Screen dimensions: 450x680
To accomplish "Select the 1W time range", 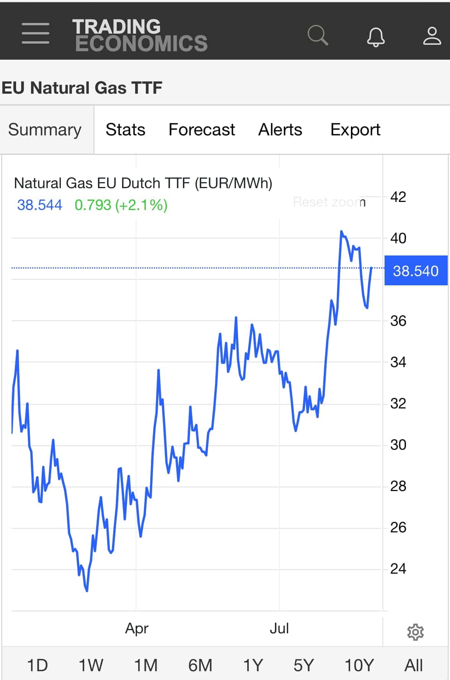I will 91,665.
